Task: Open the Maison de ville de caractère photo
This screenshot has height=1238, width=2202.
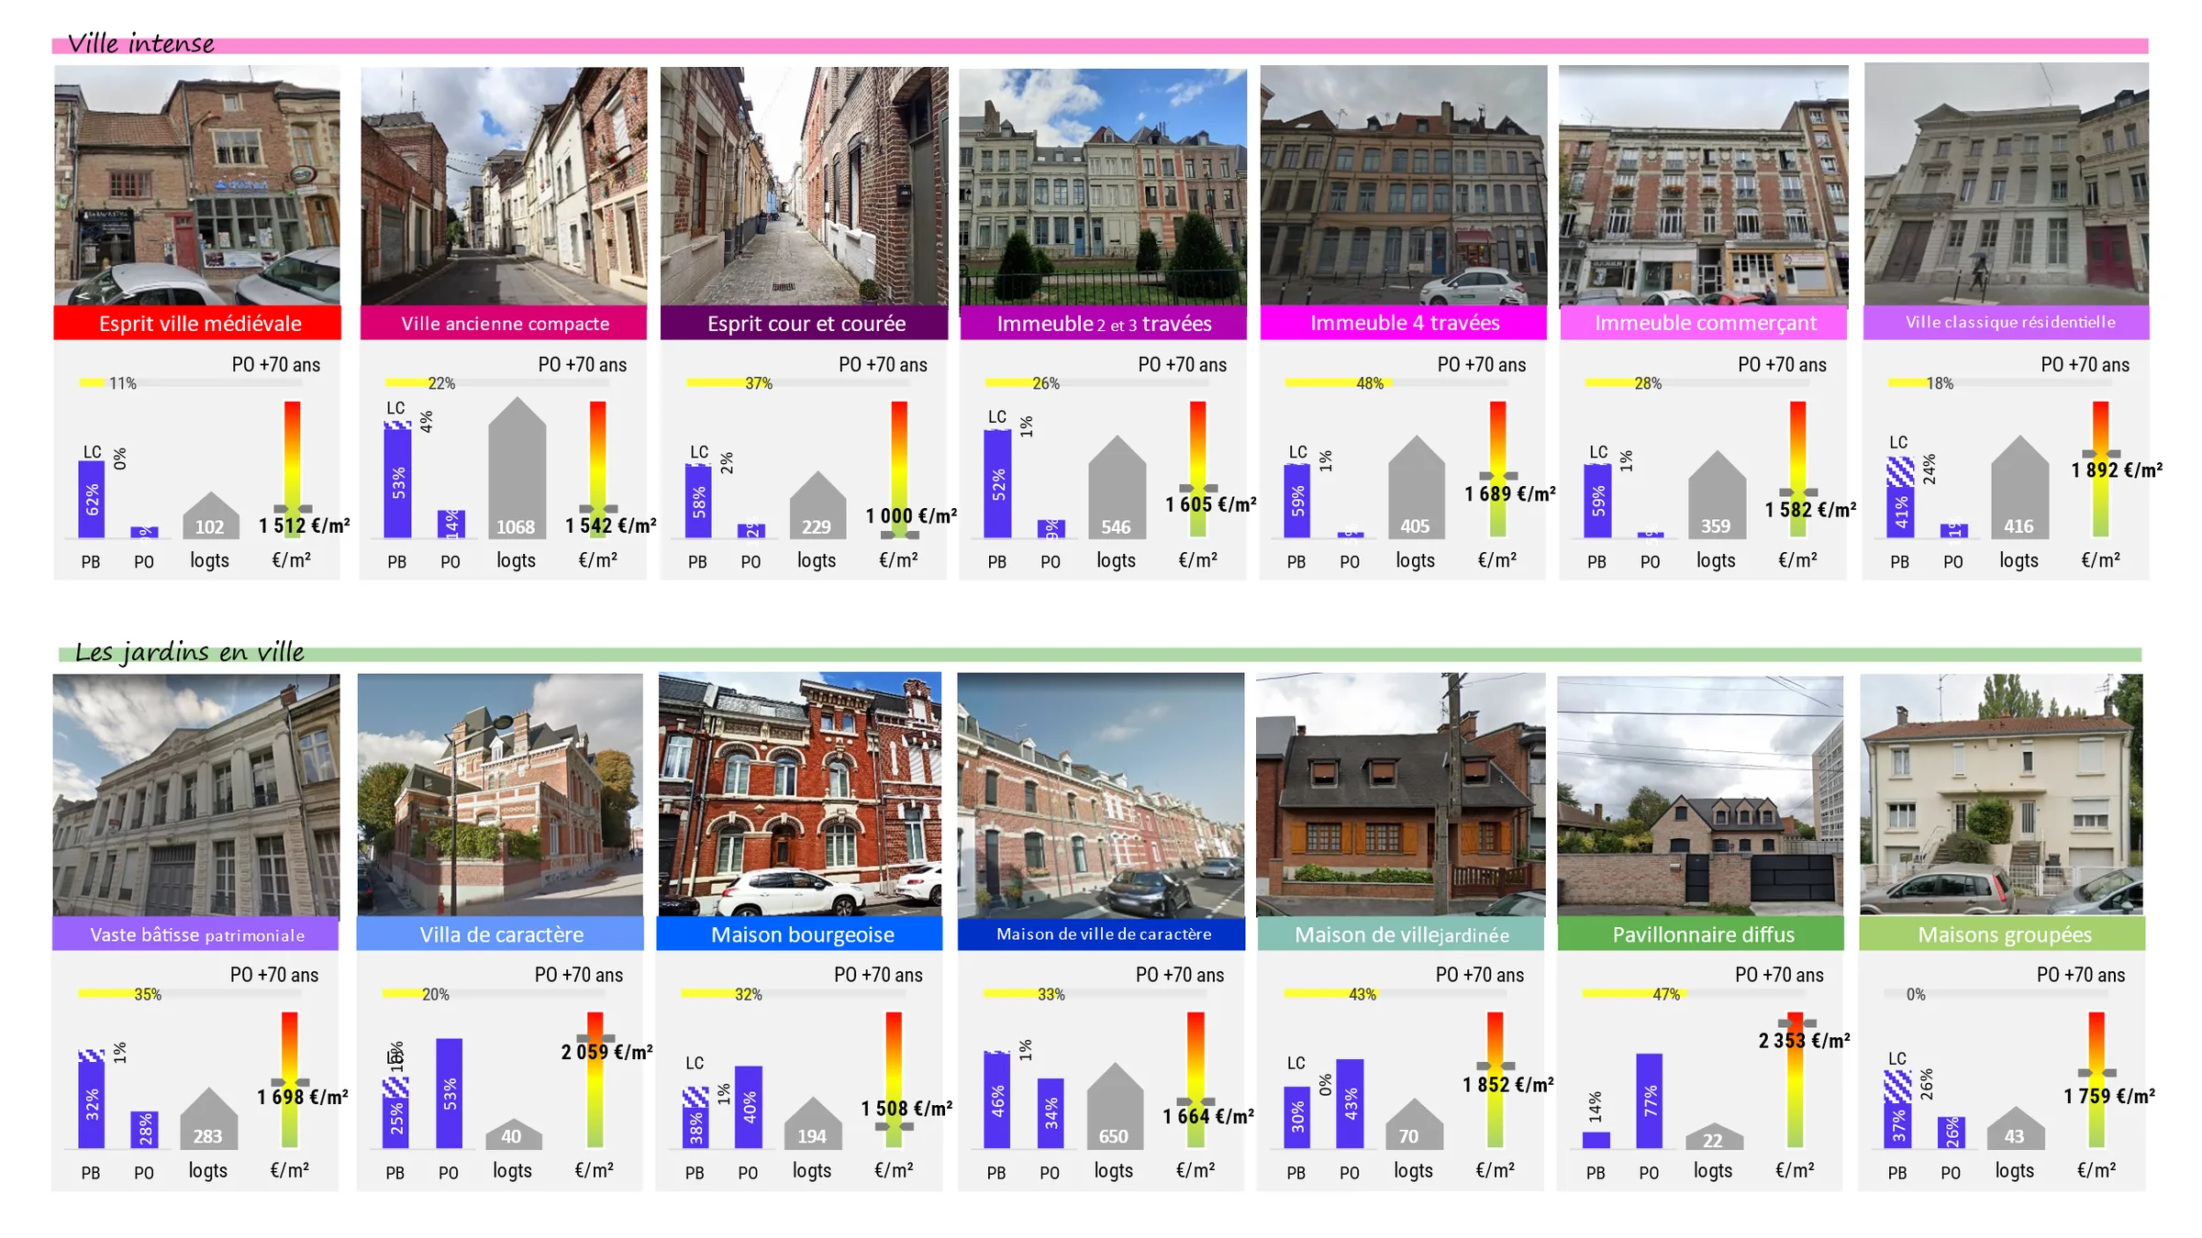Action: [1101, 795]
